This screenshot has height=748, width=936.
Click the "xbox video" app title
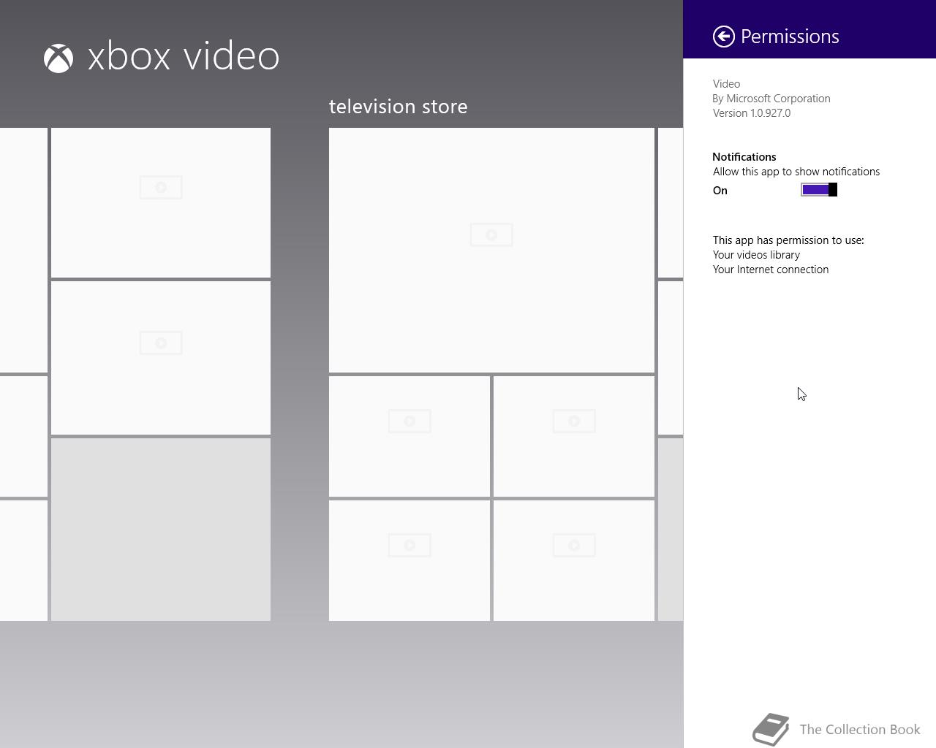point(184,57)
